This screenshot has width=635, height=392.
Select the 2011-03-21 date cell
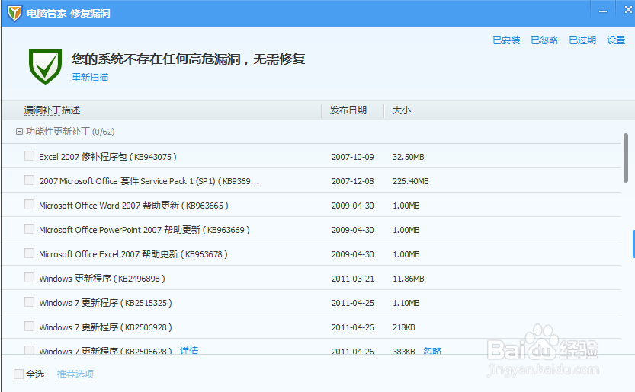pyautogui.click(x=353, y=279)
